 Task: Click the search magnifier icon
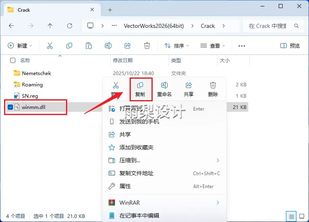(296, 26)
